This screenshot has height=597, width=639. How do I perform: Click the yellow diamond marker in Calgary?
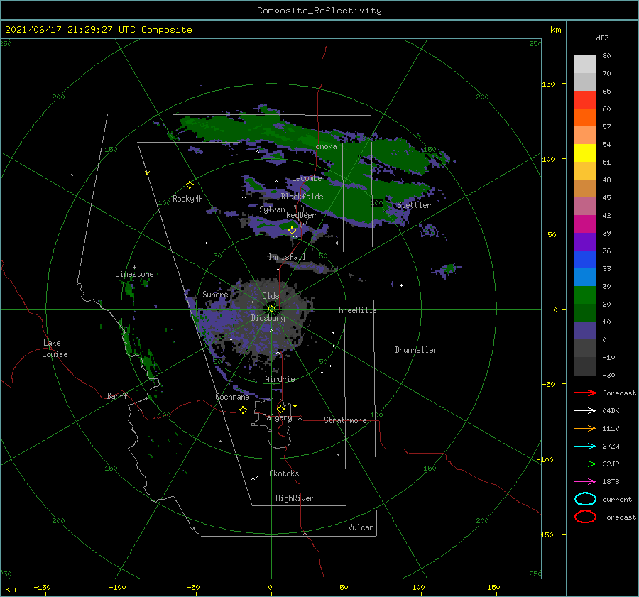click(x=280, y=409)
